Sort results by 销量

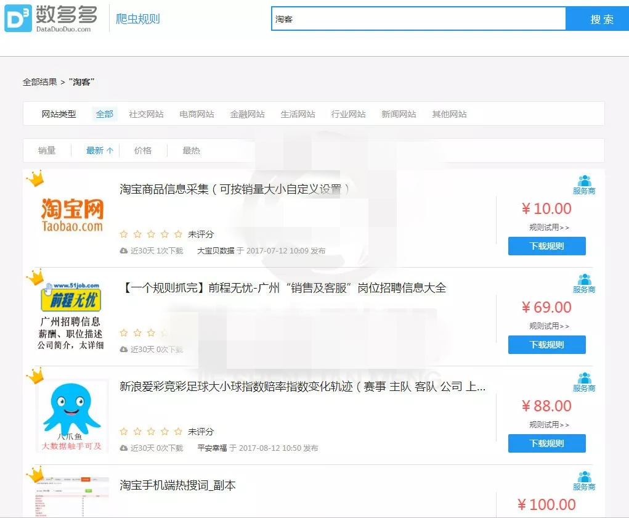click(47, 150)
